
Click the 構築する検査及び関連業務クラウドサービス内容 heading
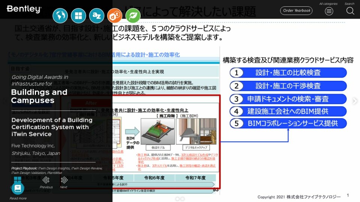[x=288, y=60]
